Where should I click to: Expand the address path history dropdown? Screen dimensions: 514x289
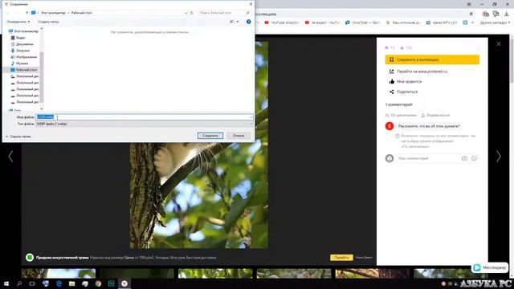pos(186,13)
